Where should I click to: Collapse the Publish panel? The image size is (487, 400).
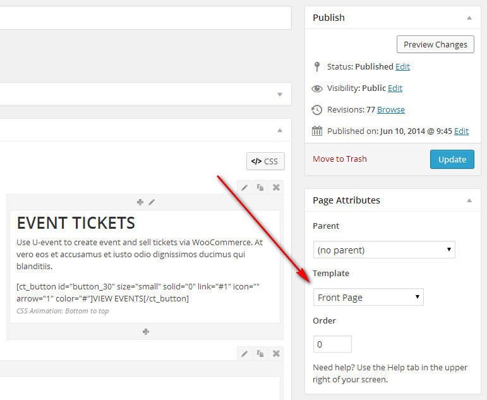pos(469,18)
